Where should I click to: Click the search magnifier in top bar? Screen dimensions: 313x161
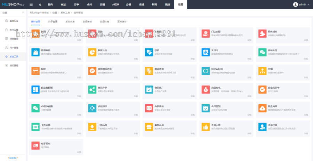pos(40,5)
